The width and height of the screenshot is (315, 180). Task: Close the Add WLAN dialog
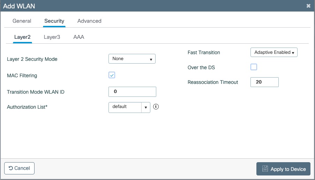[308, 6]
